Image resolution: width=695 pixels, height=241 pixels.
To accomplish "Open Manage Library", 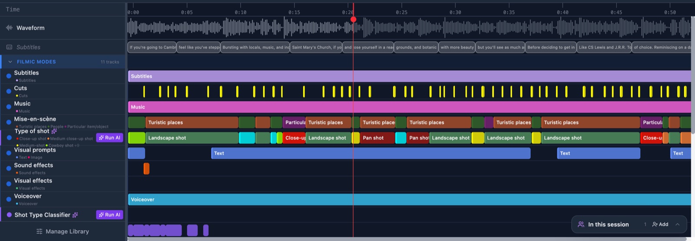I will pos(63,231).
